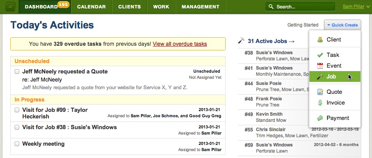Viewport: 372px width, 158px height.
Task: Click the hammer icon beside Active Jobs
Action: point(241,41)
